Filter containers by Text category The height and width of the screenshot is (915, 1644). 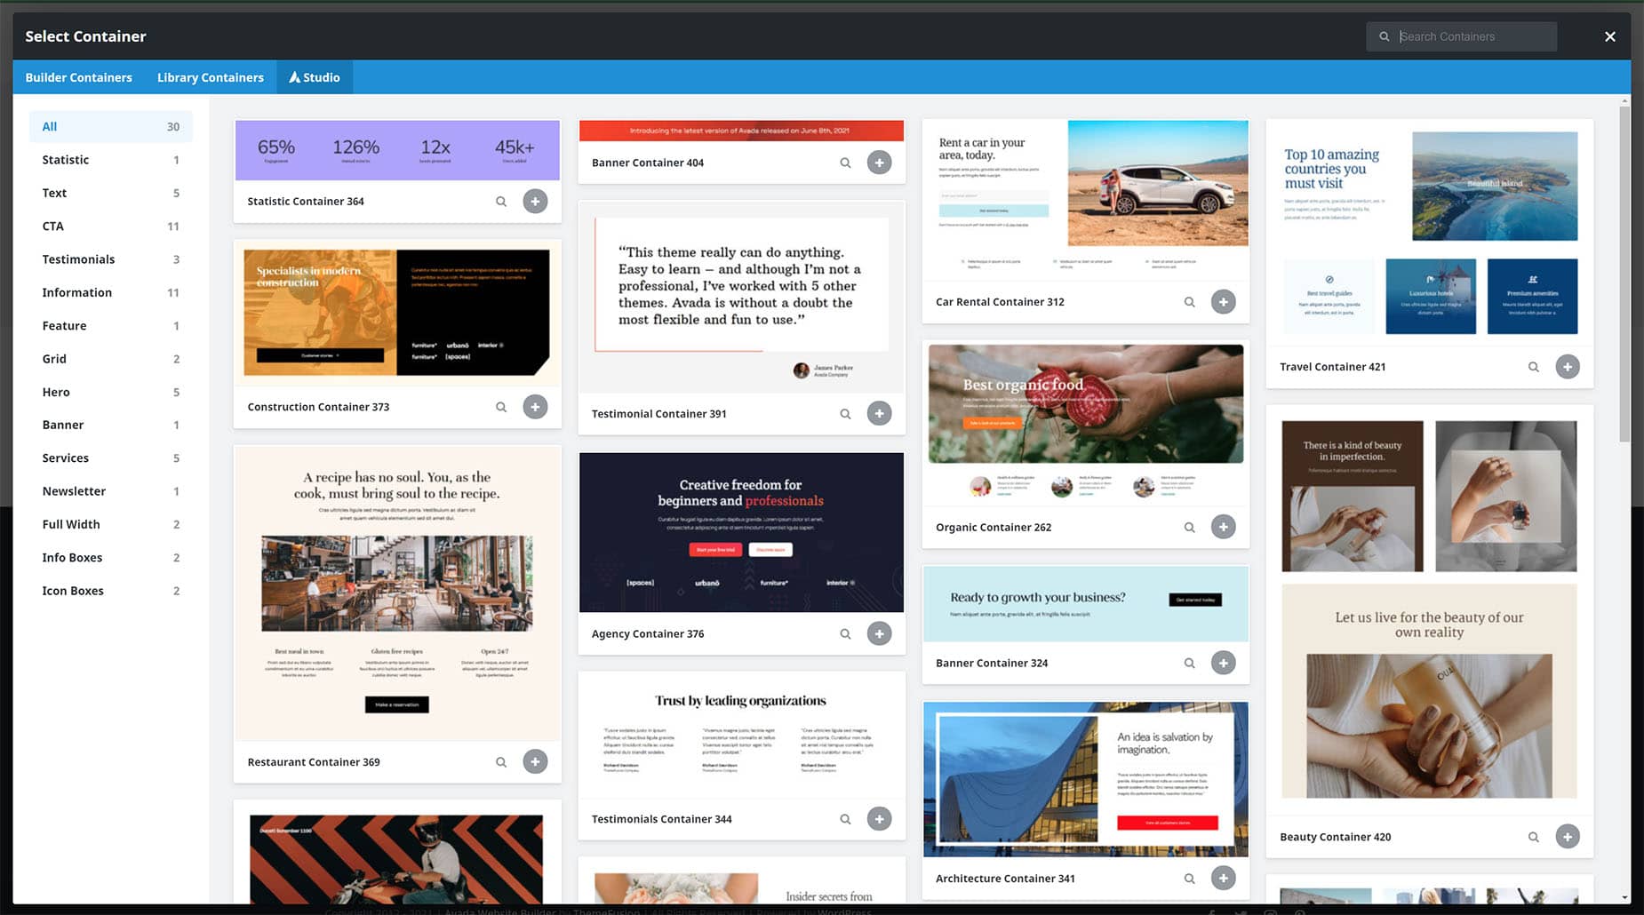point(111,193)
